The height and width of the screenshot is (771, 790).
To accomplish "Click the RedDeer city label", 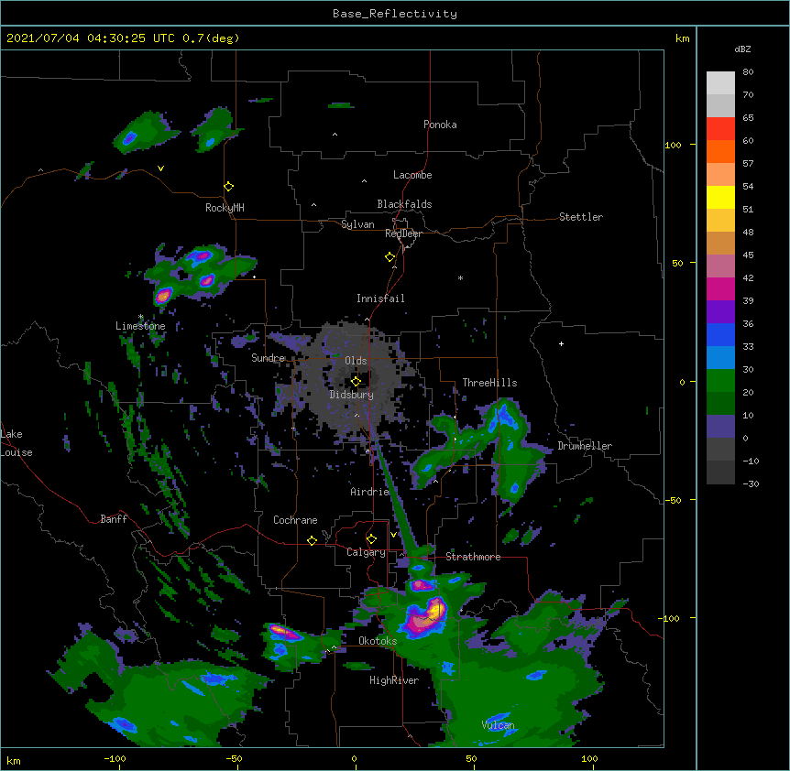I will click(x=403, y=233).
